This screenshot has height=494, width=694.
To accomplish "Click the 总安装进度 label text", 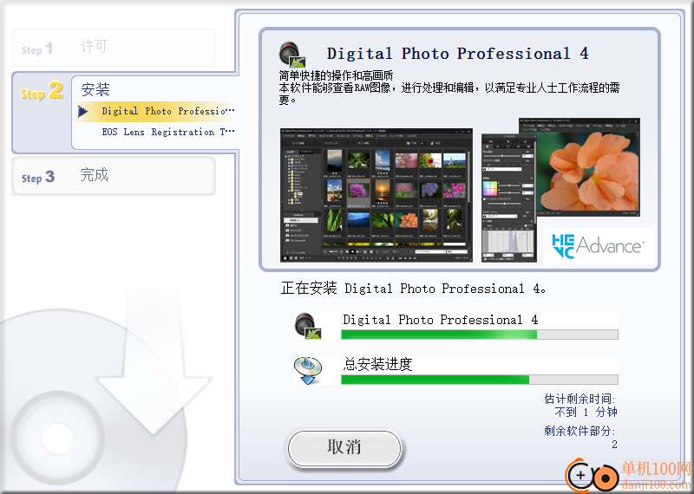I will click(377, 364).
